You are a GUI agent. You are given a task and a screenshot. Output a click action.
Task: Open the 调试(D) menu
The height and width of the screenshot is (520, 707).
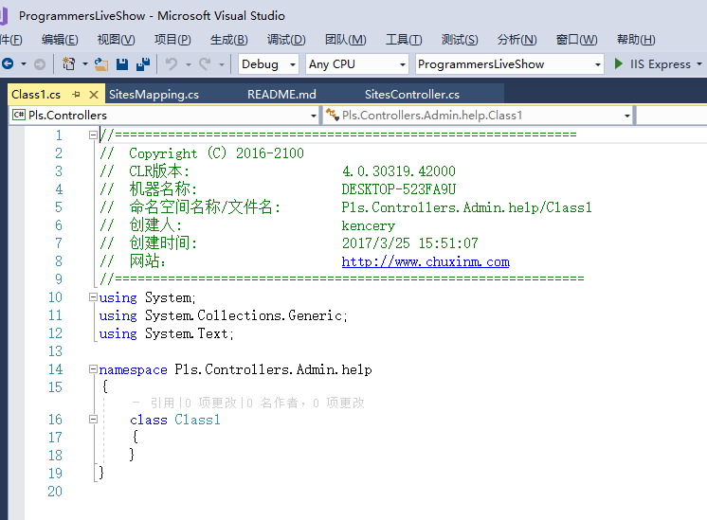(x=286, y=39)
